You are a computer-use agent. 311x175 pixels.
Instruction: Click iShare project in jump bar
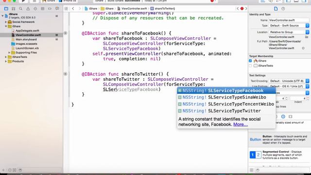(x=91, y=9)
